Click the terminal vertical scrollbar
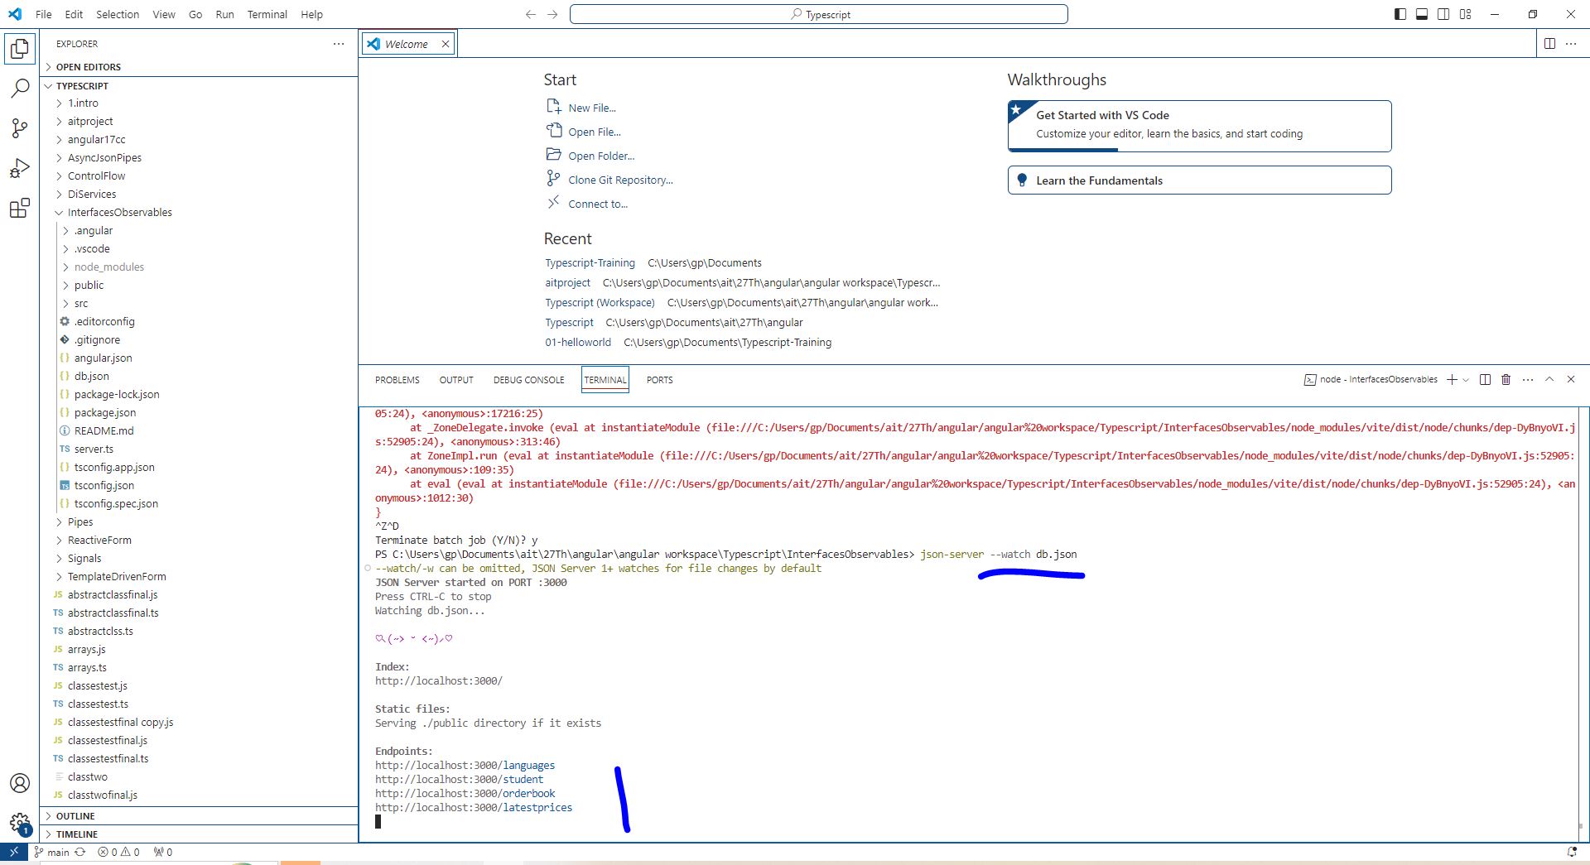1590x865 pixels. click(x=1582, y=621)
